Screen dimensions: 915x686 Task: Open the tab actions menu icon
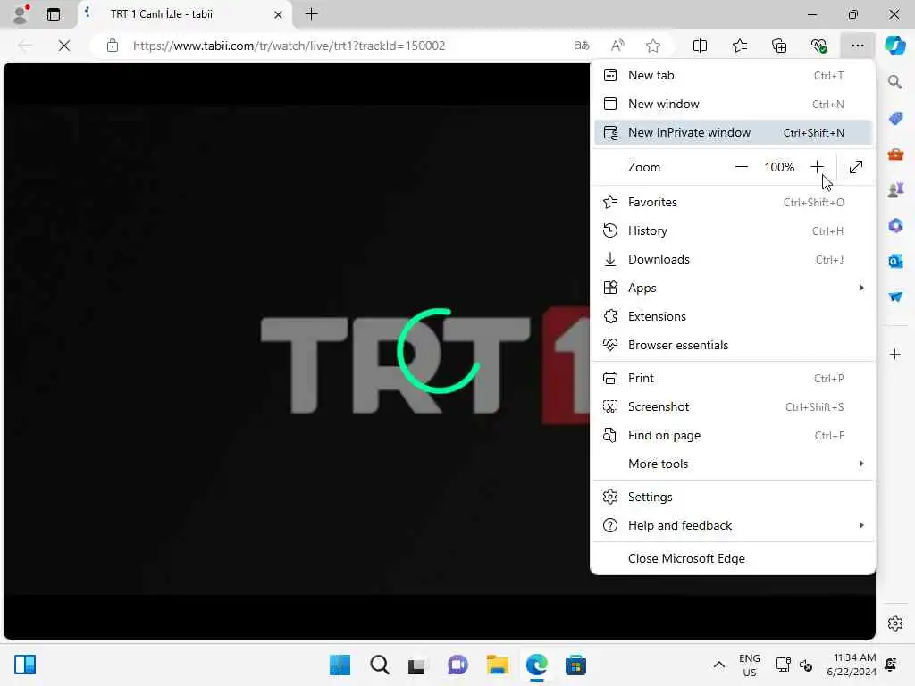coord(53,14)
